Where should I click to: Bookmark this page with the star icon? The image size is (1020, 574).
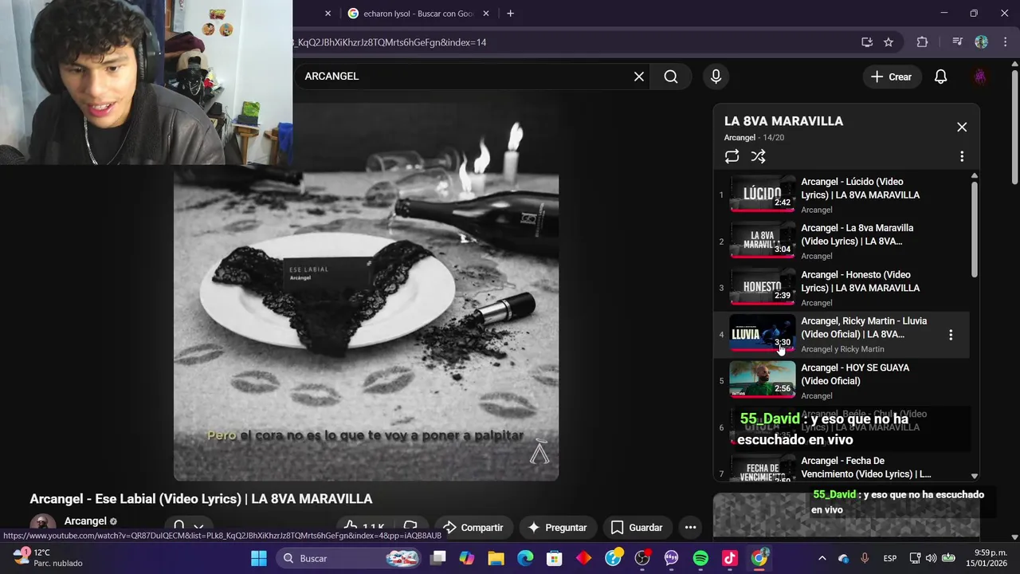(889, 42)
